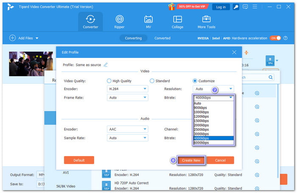
Task: Expand MP4 format dropdown arrow
Action: coord(277,61)
